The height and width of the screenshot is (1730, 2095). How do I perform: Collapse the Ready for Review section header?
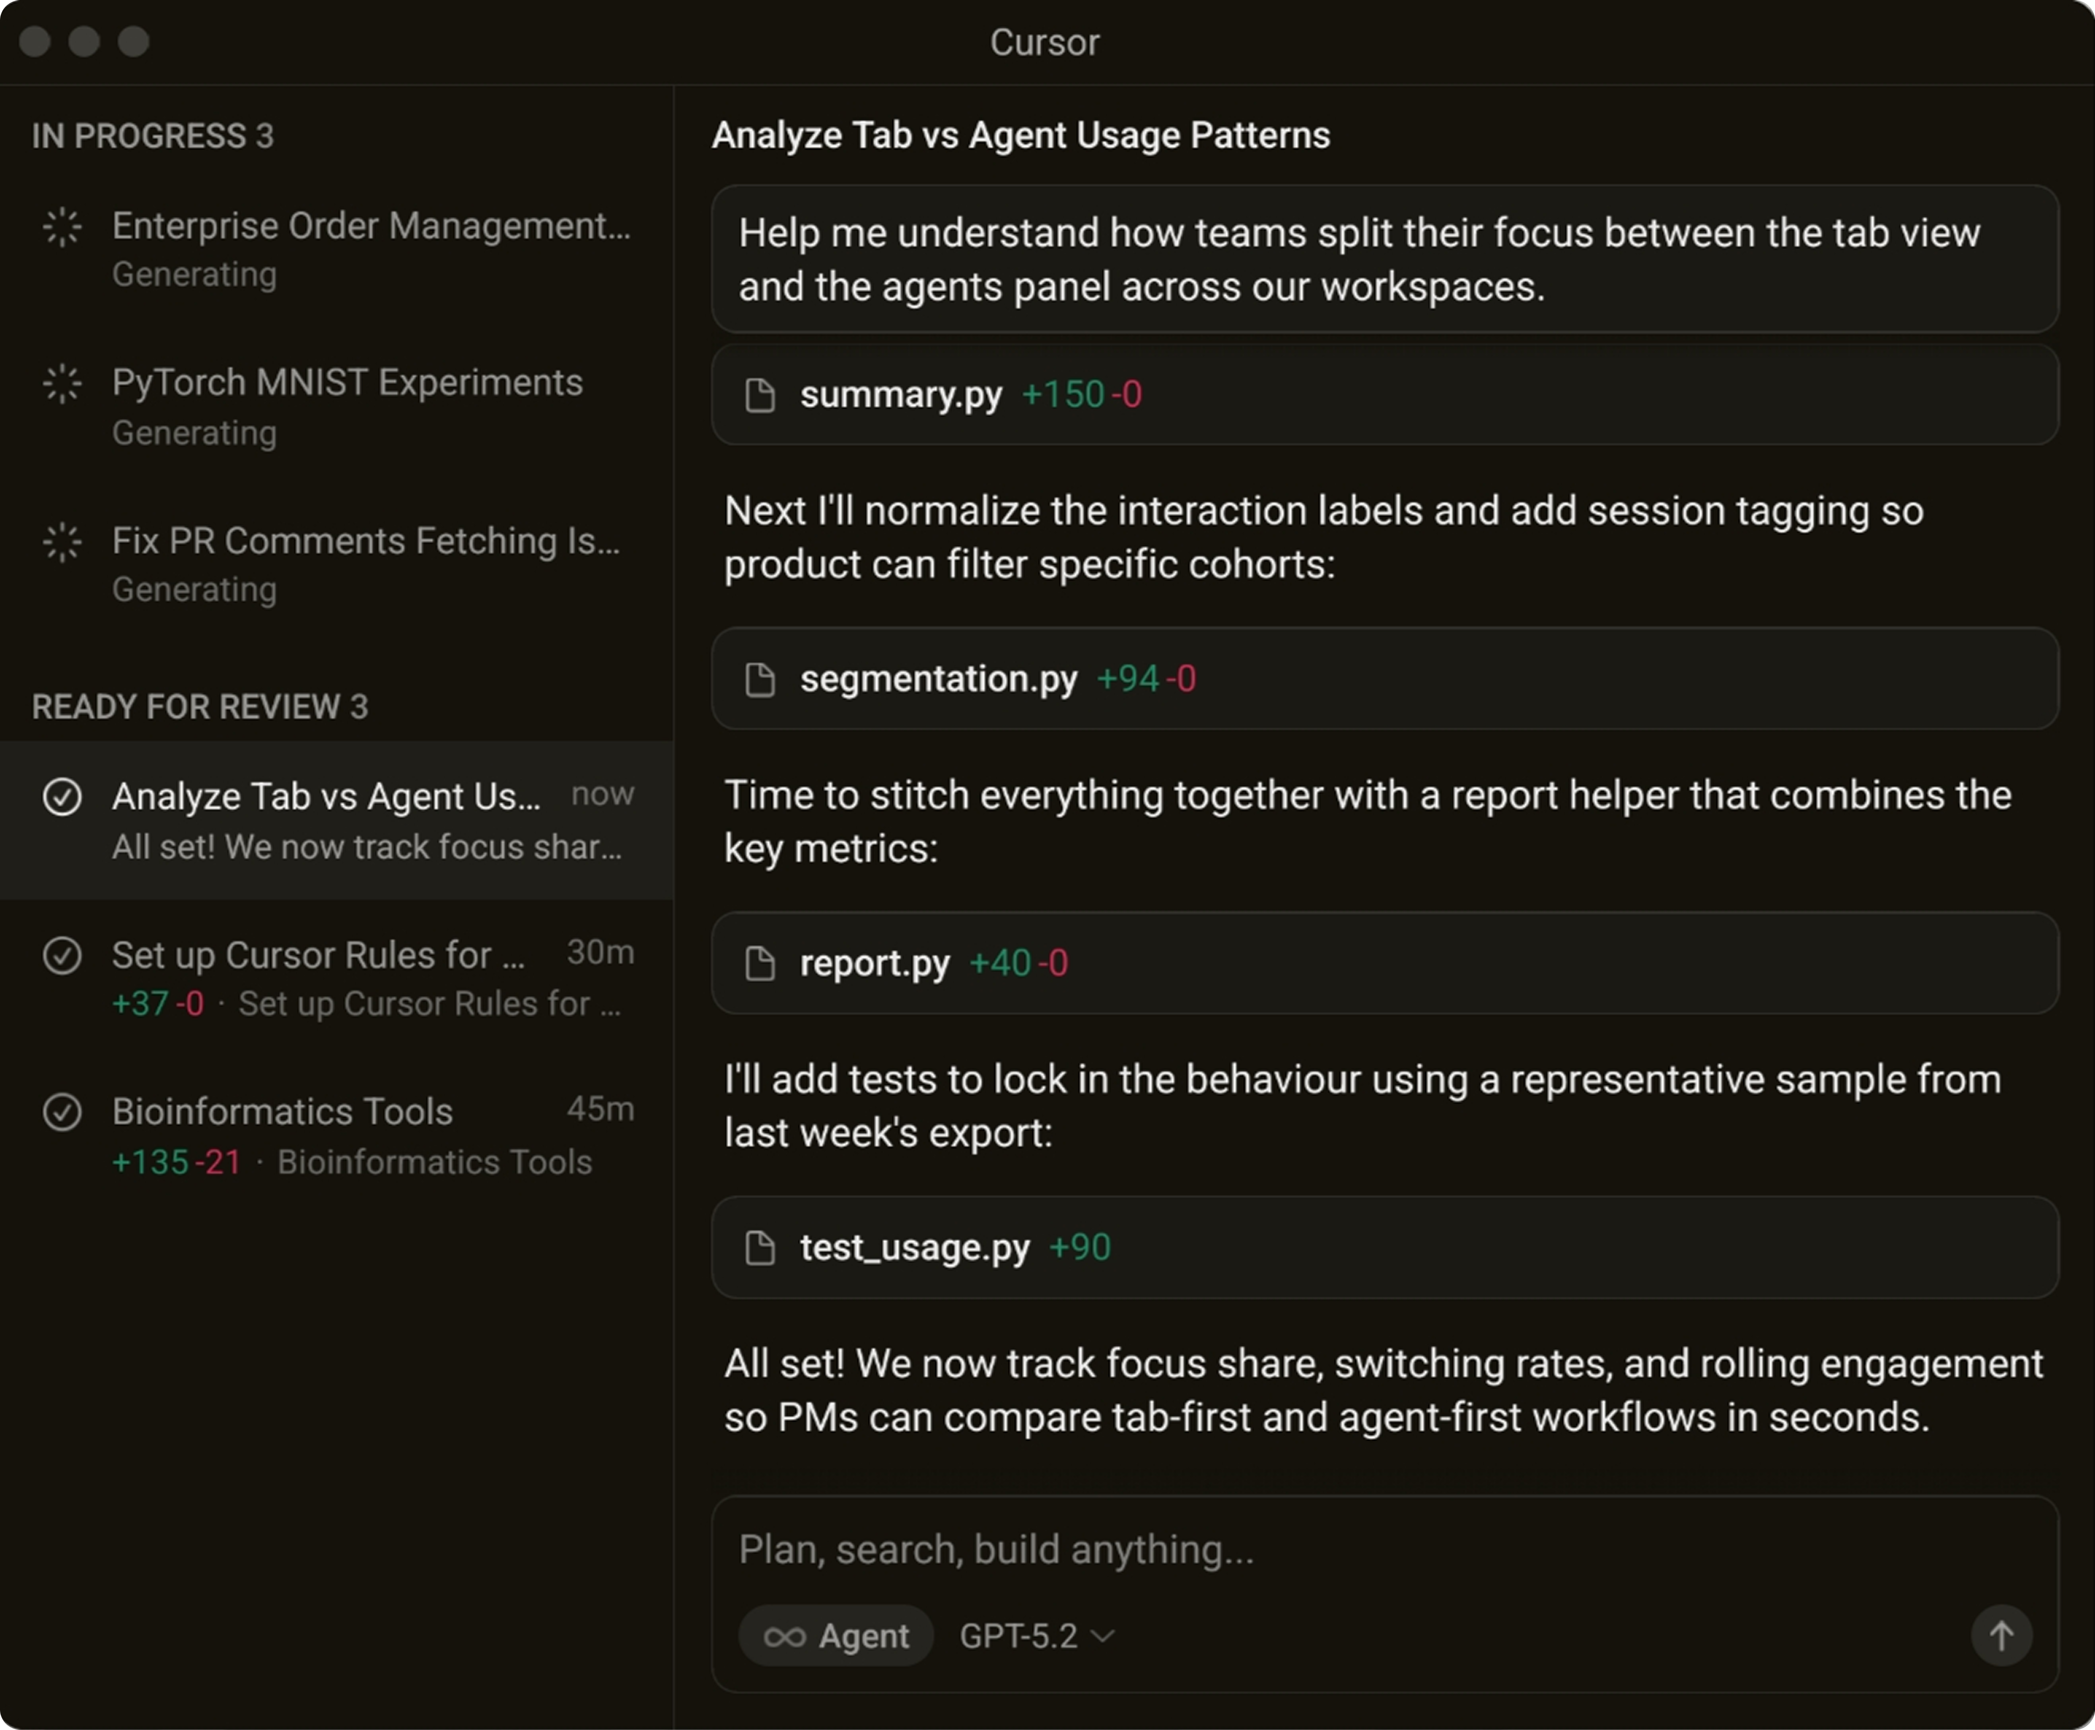[199, 706]
